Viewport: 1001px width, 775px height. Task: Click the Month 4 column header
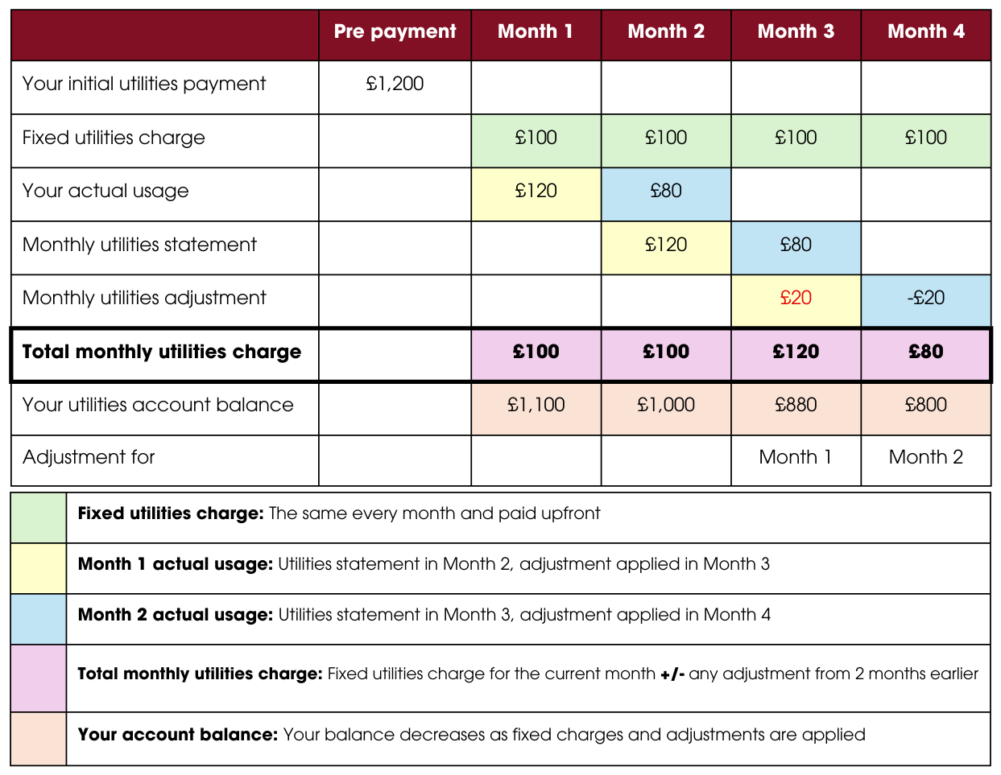tap(925, 32)
